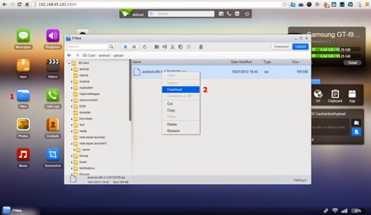Open the Clipboard tool icon
Viewport: 371px width, 215px height.
335,94
